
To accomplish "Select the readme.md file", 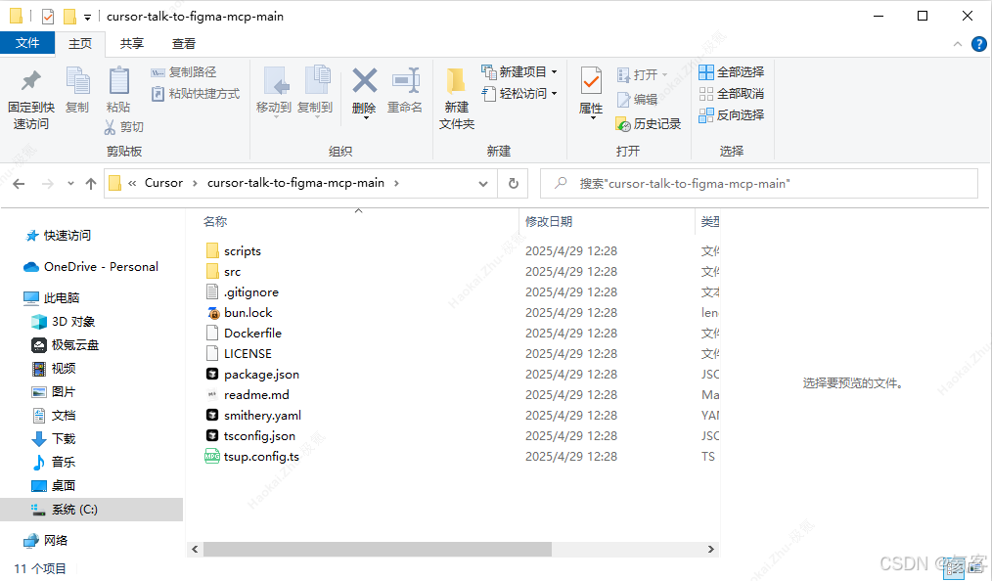I will point(256,395).
